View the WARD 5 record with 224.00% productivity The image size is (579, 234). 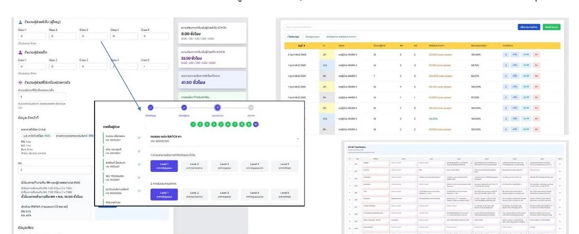(506, 76)
